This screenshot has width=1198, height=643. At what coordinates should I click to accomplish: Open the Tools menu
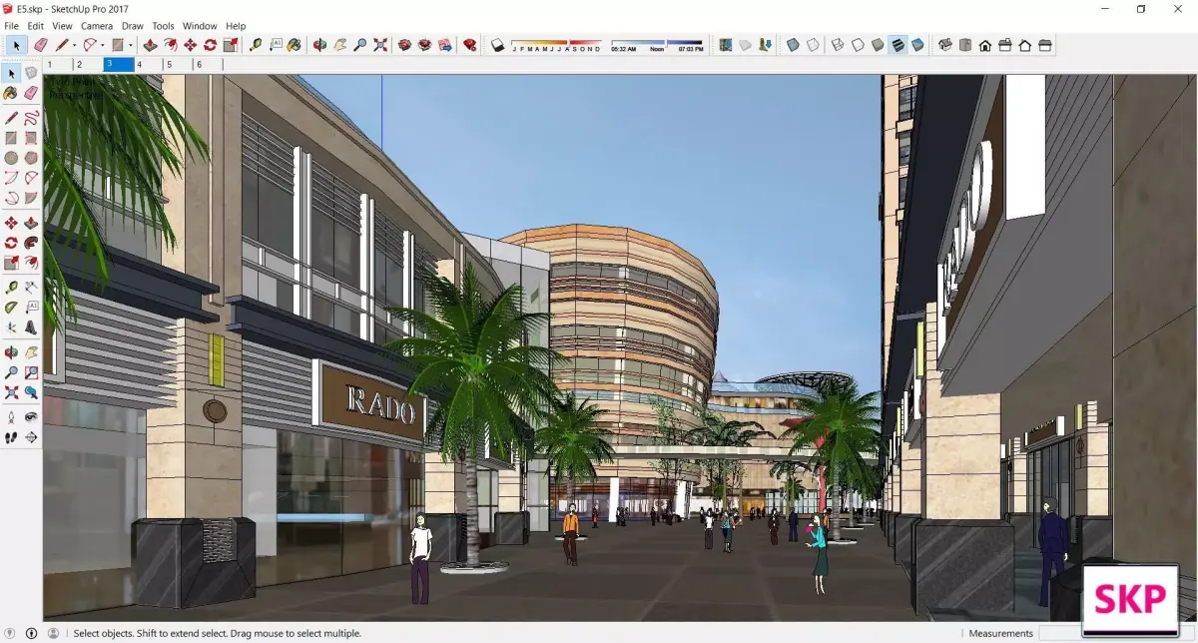tap(163, 26)
